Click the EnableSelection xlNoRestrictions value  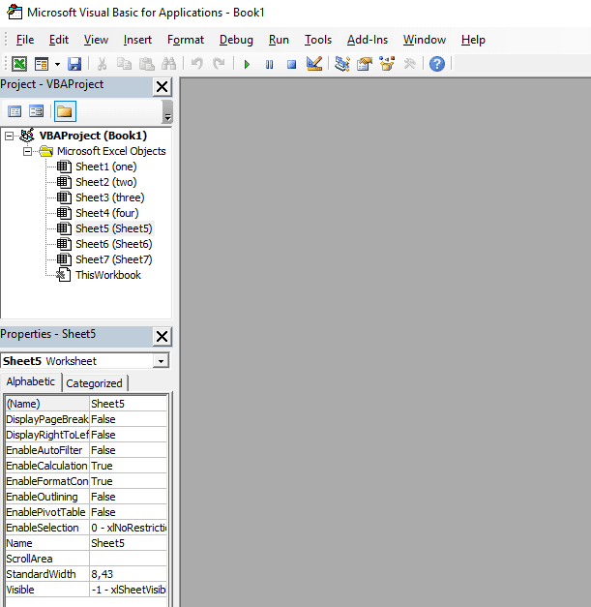[128, 528]
